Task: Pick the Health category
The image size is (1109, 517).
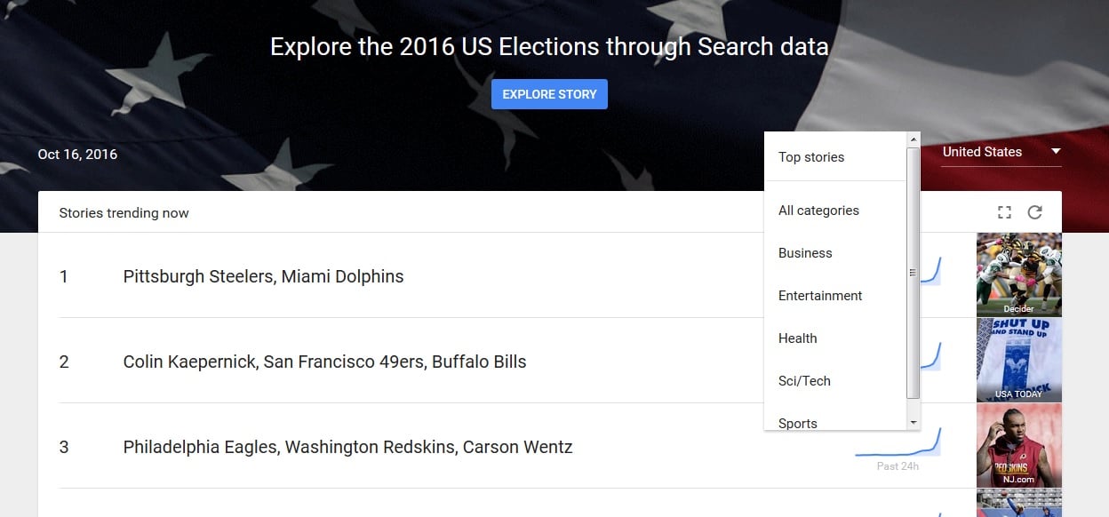Action: click(797, 338)
